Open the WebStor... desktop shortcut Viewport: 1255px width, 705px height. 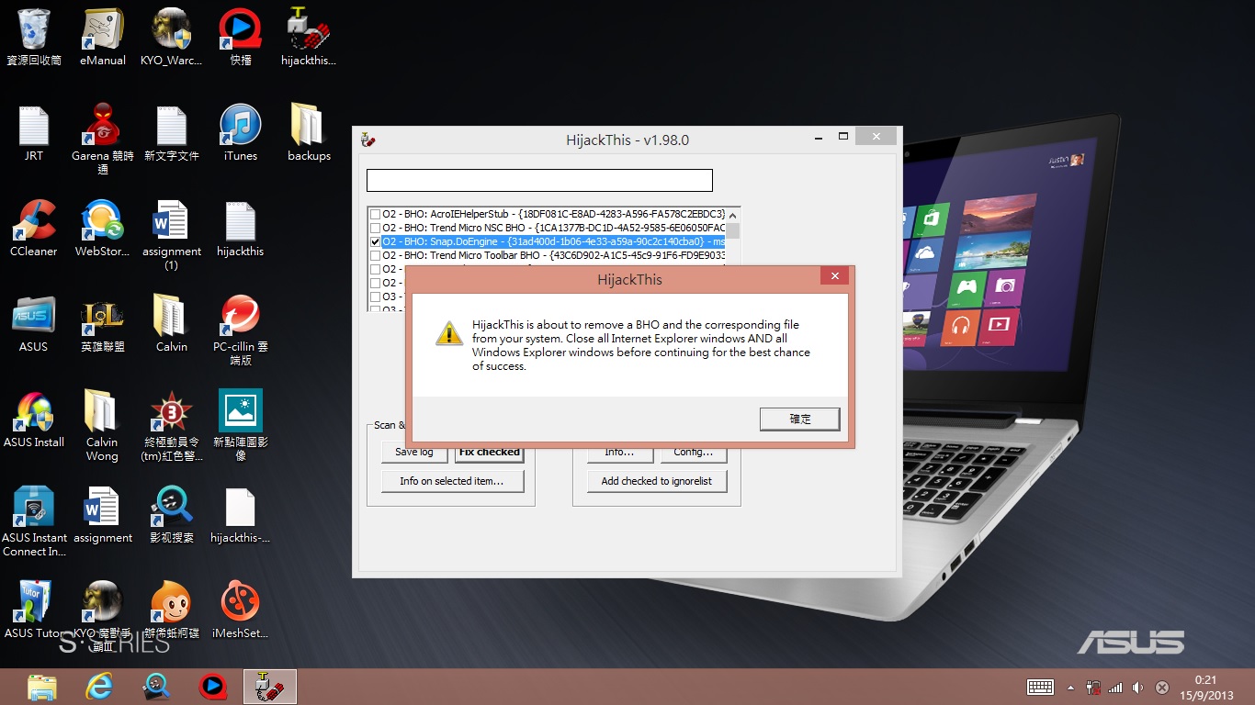pyautogui.click(x=103, y=228)
